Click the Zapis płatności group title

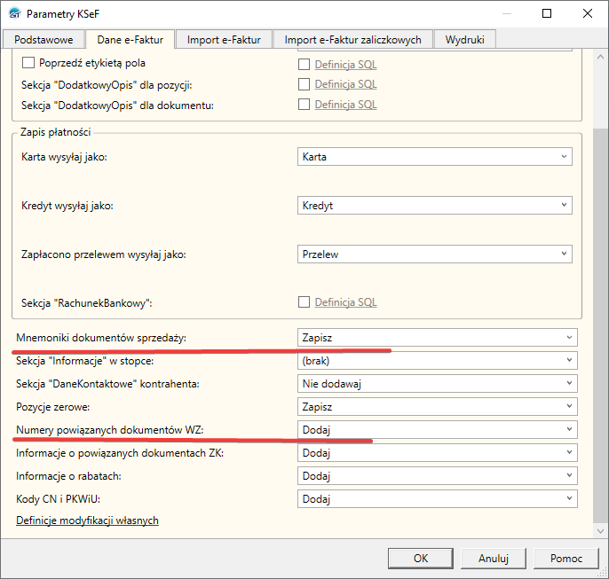point(56,132)
